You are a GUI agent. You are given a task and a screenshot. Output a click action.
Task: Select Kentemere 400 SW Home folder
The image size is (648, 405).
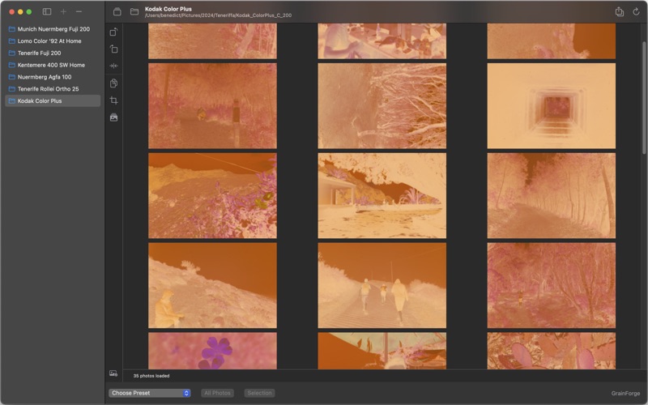click(x=53, y=65)
